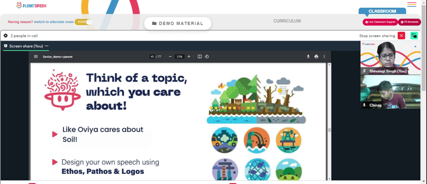
Task: Print the PDF document
Action: 316,56
